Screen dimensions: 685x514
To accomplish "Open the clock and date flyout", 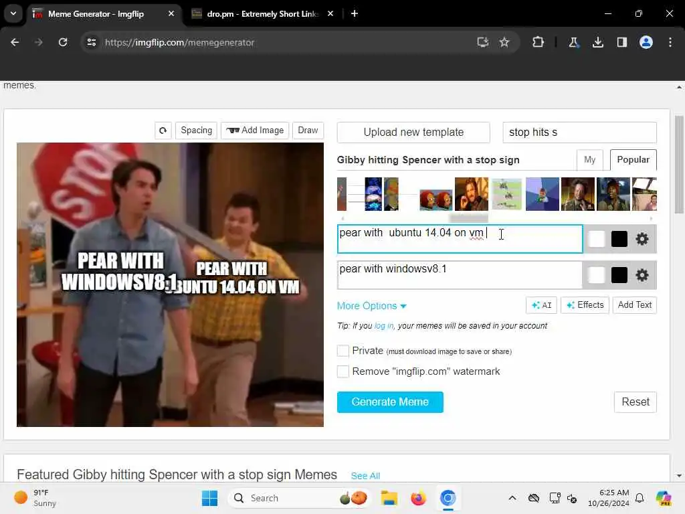I will point(609,498).
